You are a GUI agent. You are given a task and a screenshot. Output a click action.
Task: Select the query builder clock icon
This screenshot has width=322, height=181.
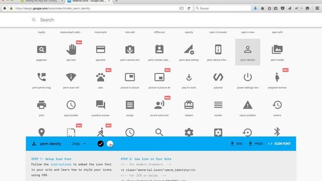(71, 105)
